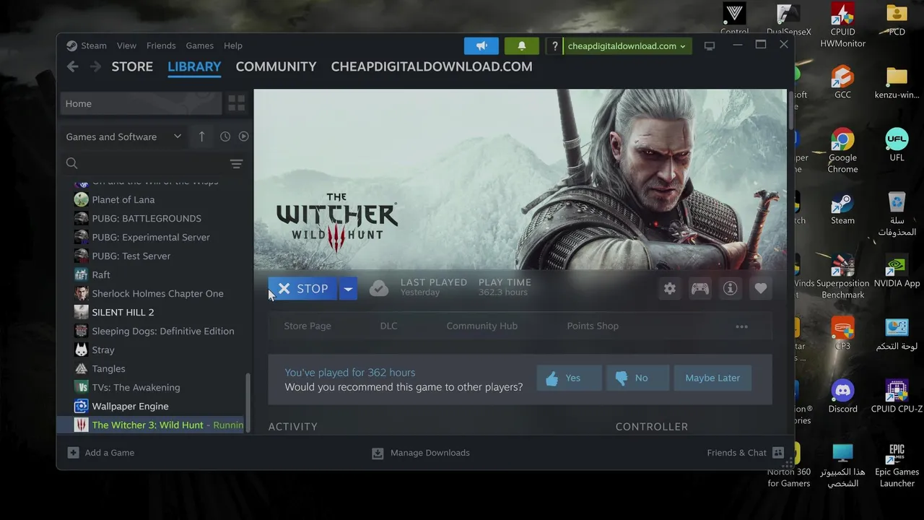
Task: Switch to the LIBRARY tab
Action: [x=194, y=66]
